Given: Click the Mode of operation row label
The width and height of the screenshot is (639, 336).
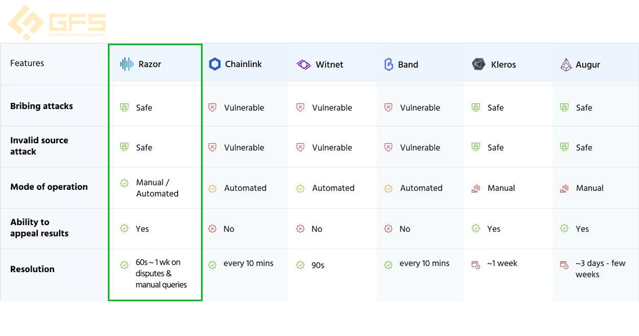Looking at the screenshot, I should tap(49, 187).
